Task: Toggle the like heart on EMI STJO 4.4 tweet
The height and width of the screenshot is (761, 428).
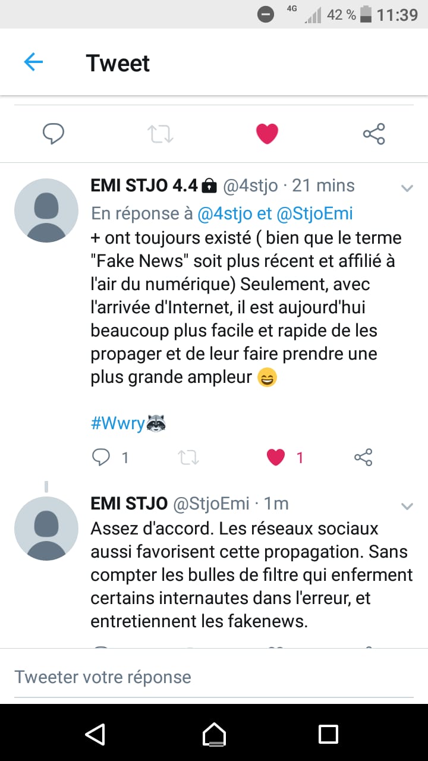Action: (276, 457)
